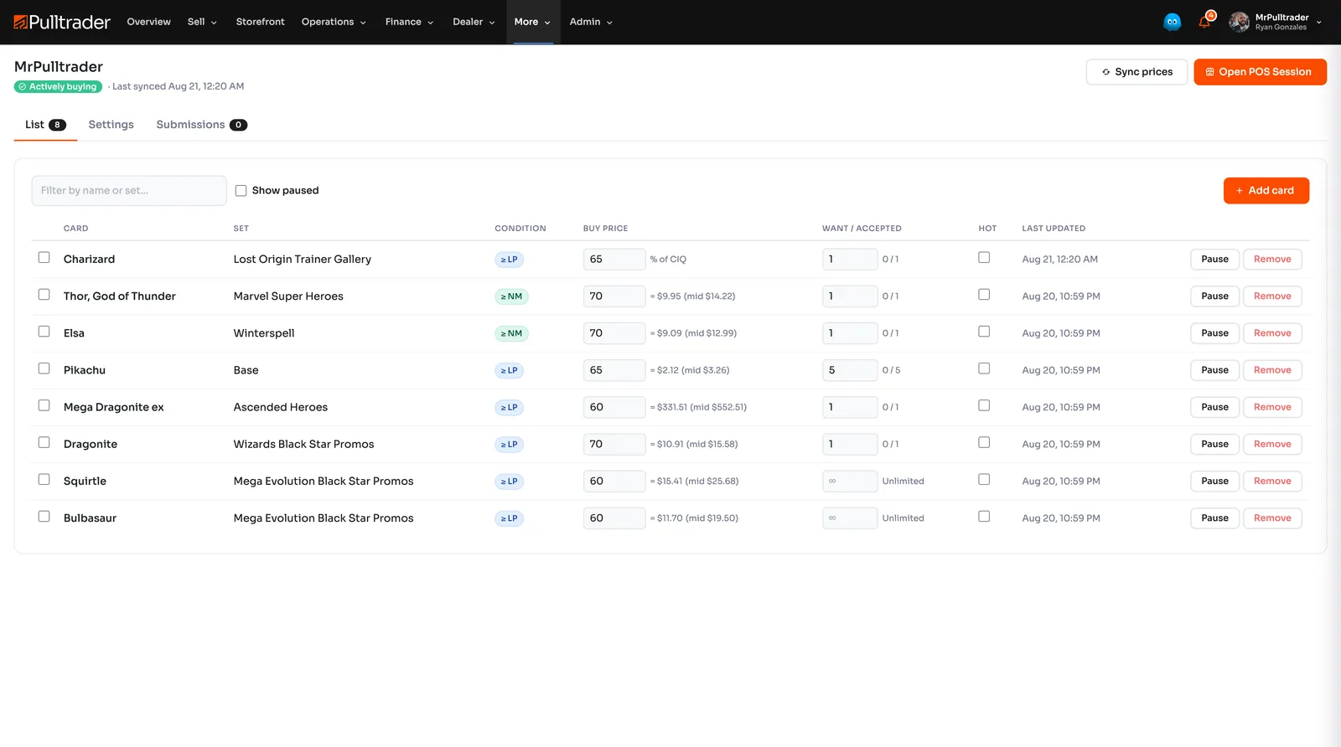Select the Pikachu row checkbox
Image resolution: width=1341 pixels, height=747 pixels.
tap(44, 368)
